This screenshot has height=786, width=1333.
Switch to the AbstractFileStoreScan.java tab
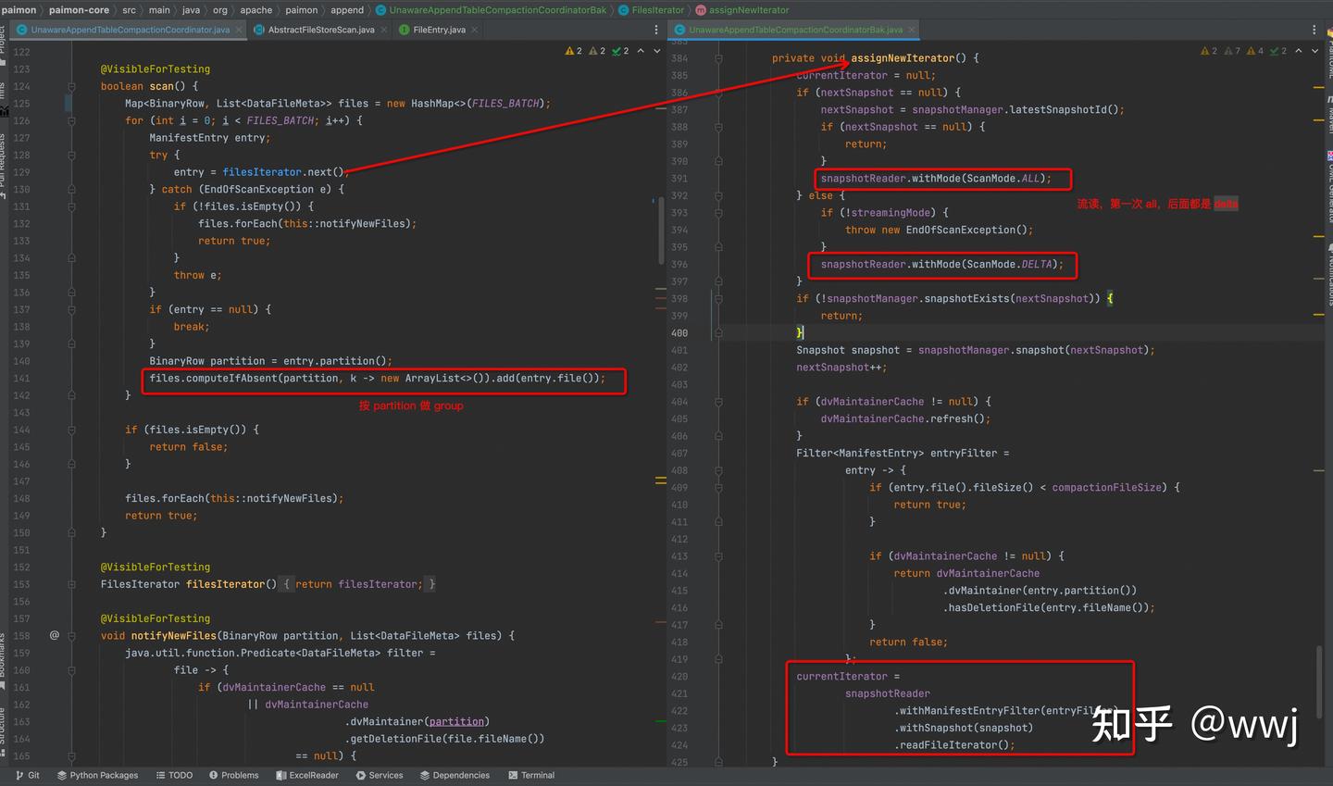(x=320, y=30)
